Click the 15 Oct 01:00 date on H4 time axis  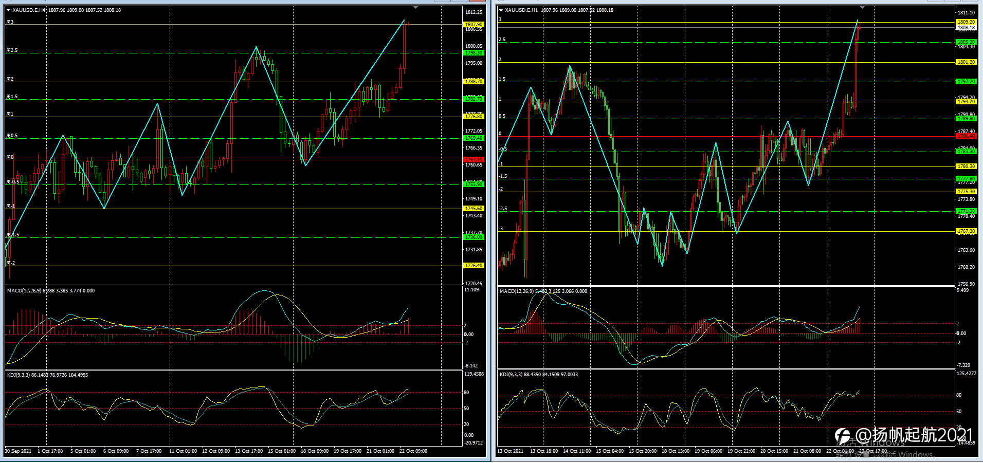point(282,451)
